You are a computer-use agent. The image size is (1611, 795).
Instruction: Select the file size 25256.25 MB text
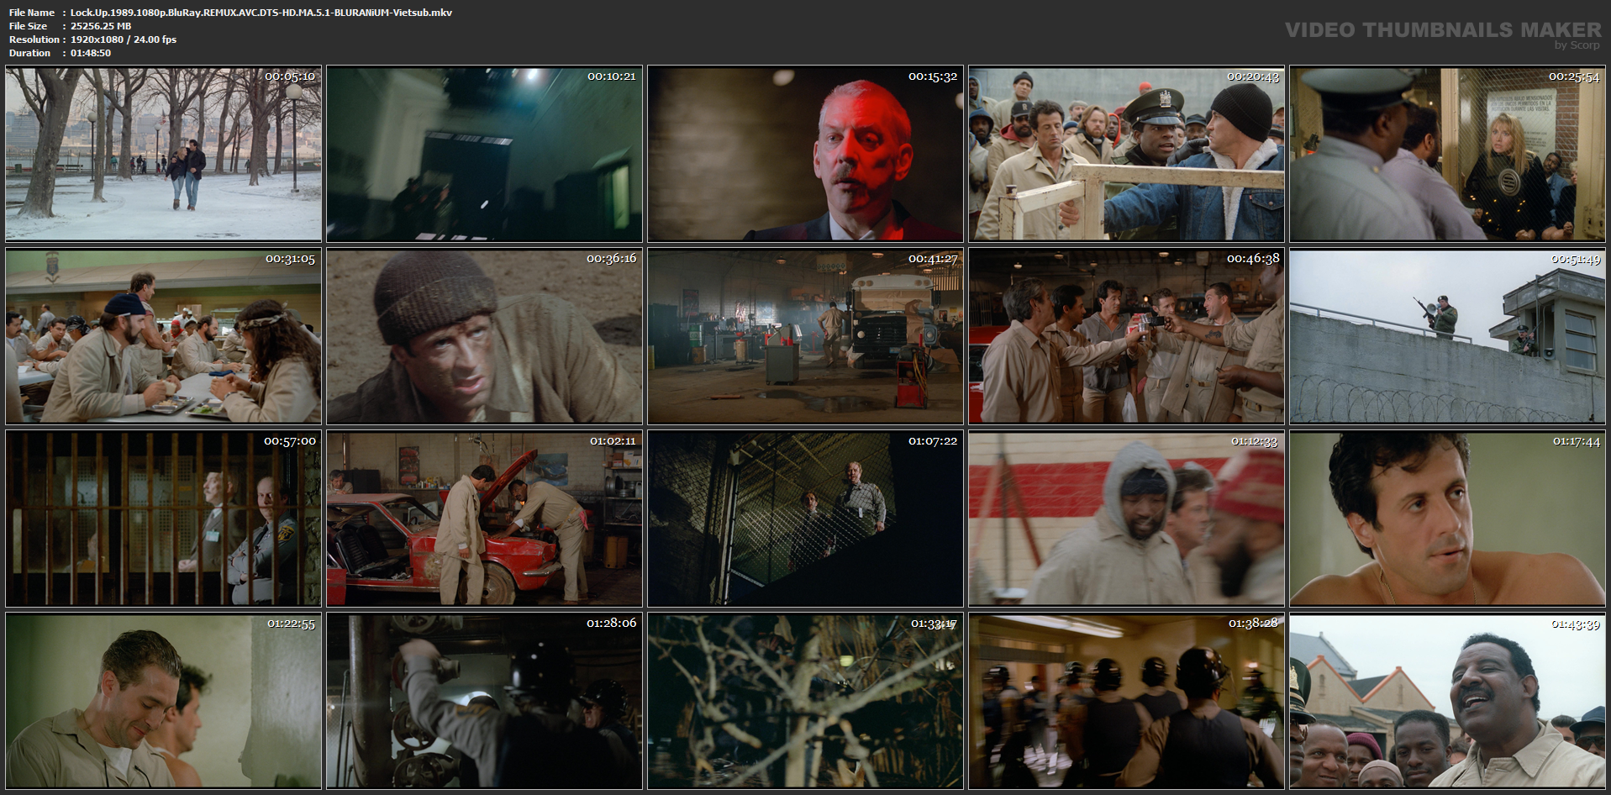(x=101, y=26)
